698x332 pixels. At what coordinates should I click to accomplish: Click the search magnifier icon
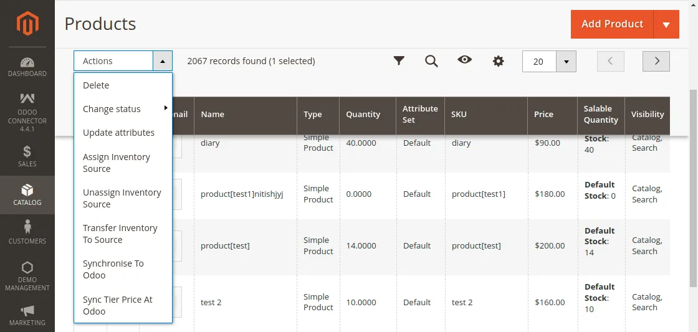431,61
